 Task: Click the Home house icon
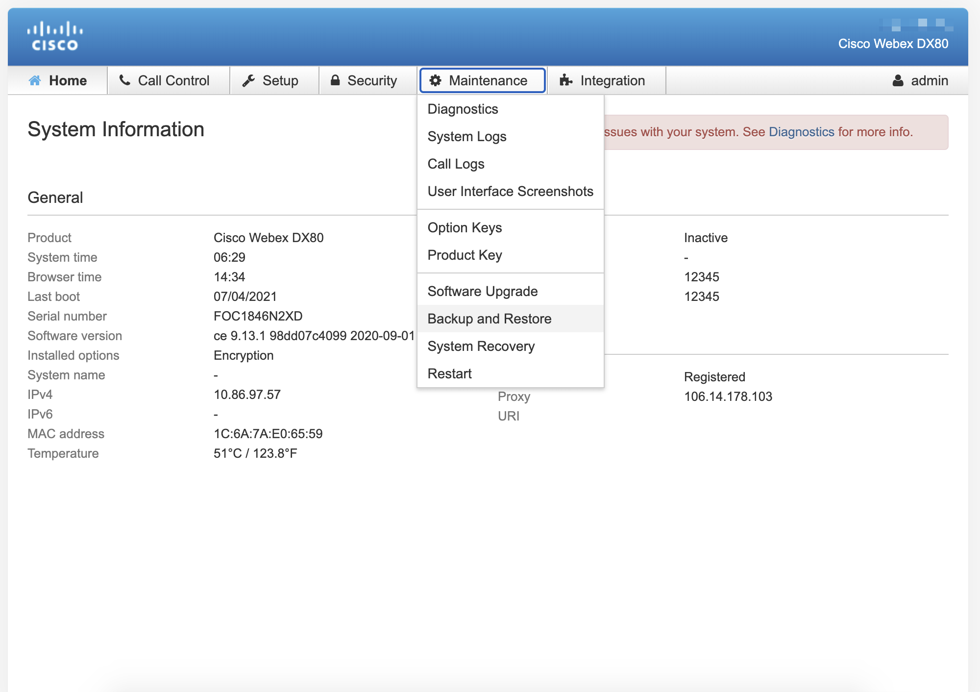tap(35, 80)
